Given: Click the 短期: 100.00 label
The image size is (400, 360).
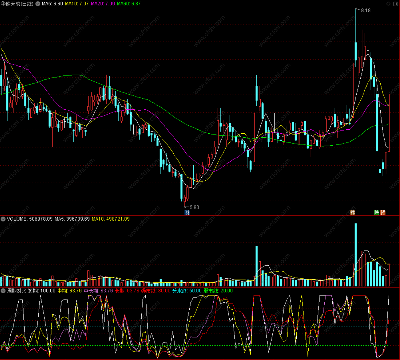Looking at the screenshot, I should tap(42, 291).
